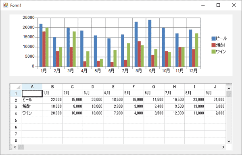
Task: Select row header 5
Action: (x=16, y=120)
